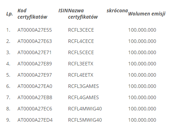The image size is (171, 128).
Task: Click the RCFL4MWIG40 certificate name
Action: tap(85, 109)
